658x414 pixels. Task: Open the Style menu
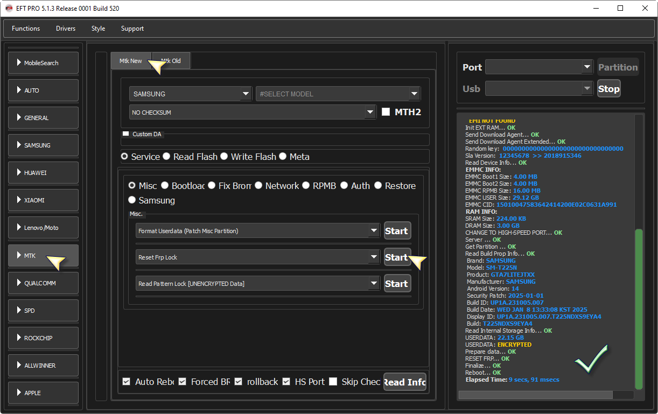click(x=99, y=29)
